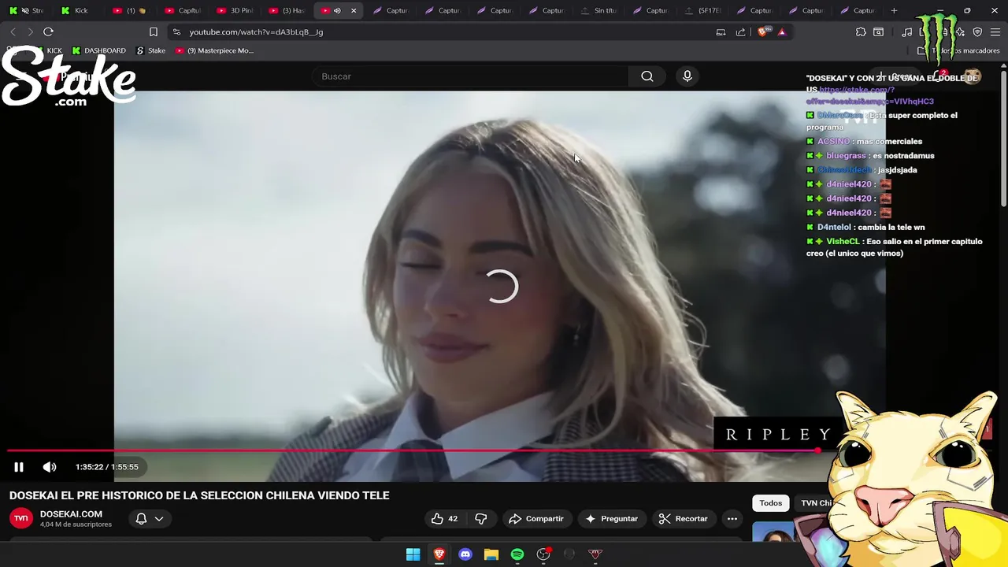Image resolution: width=1008 pixels, height=567 pixels.
Task: Switch to the '{5F17E' tab
Action: [x=702, y=10]
